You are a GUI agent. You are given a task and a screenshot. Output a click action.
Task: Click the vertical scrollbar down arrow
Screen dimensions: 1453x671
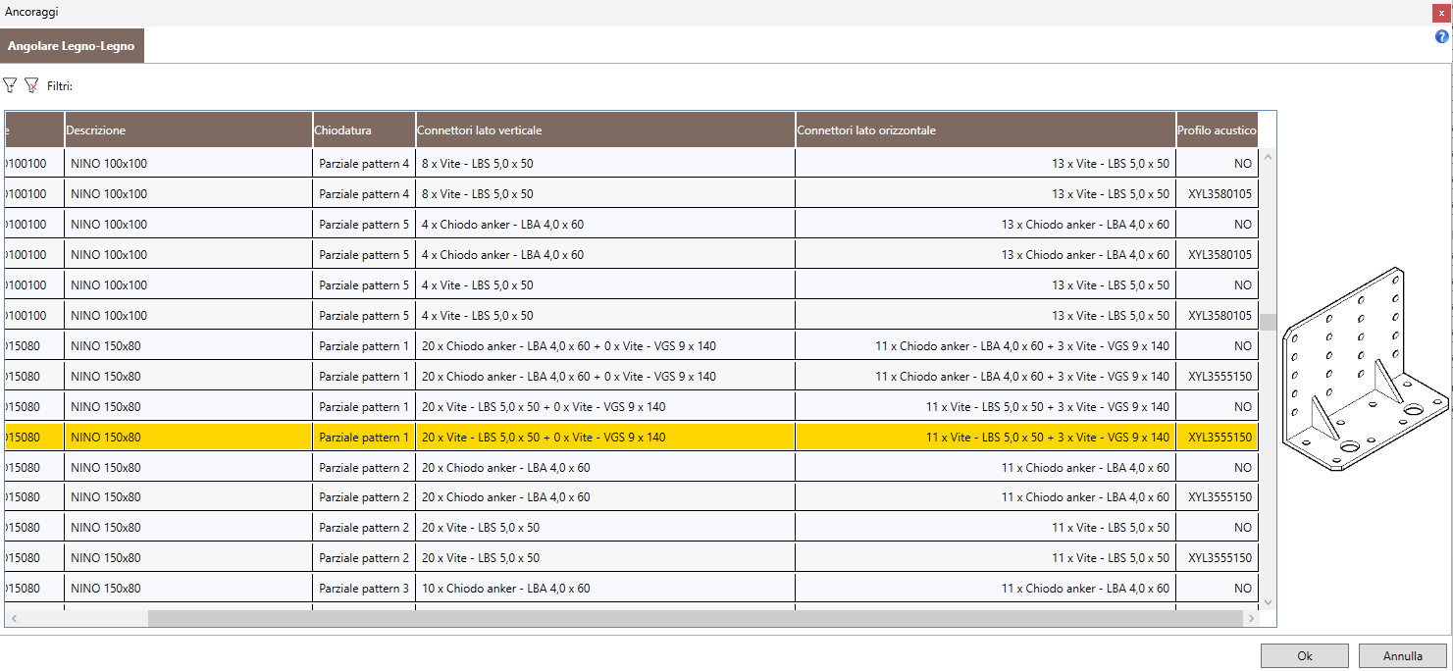[x=1268, y=601]
